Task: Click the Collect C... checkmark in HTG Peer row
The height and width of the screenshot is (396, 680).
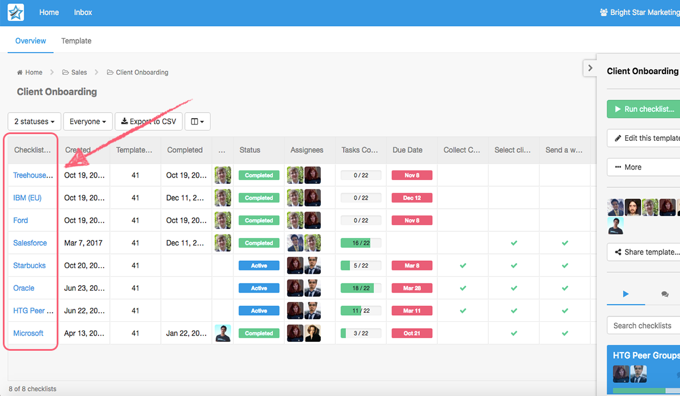Action: [x=463, y=311]
